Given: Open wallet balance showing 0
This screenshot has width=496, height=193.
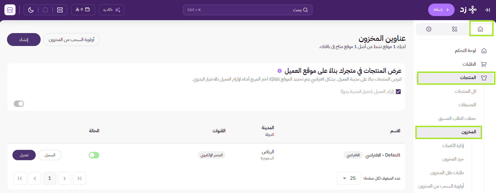Looking at the screenshot, I should click(83, 10).
